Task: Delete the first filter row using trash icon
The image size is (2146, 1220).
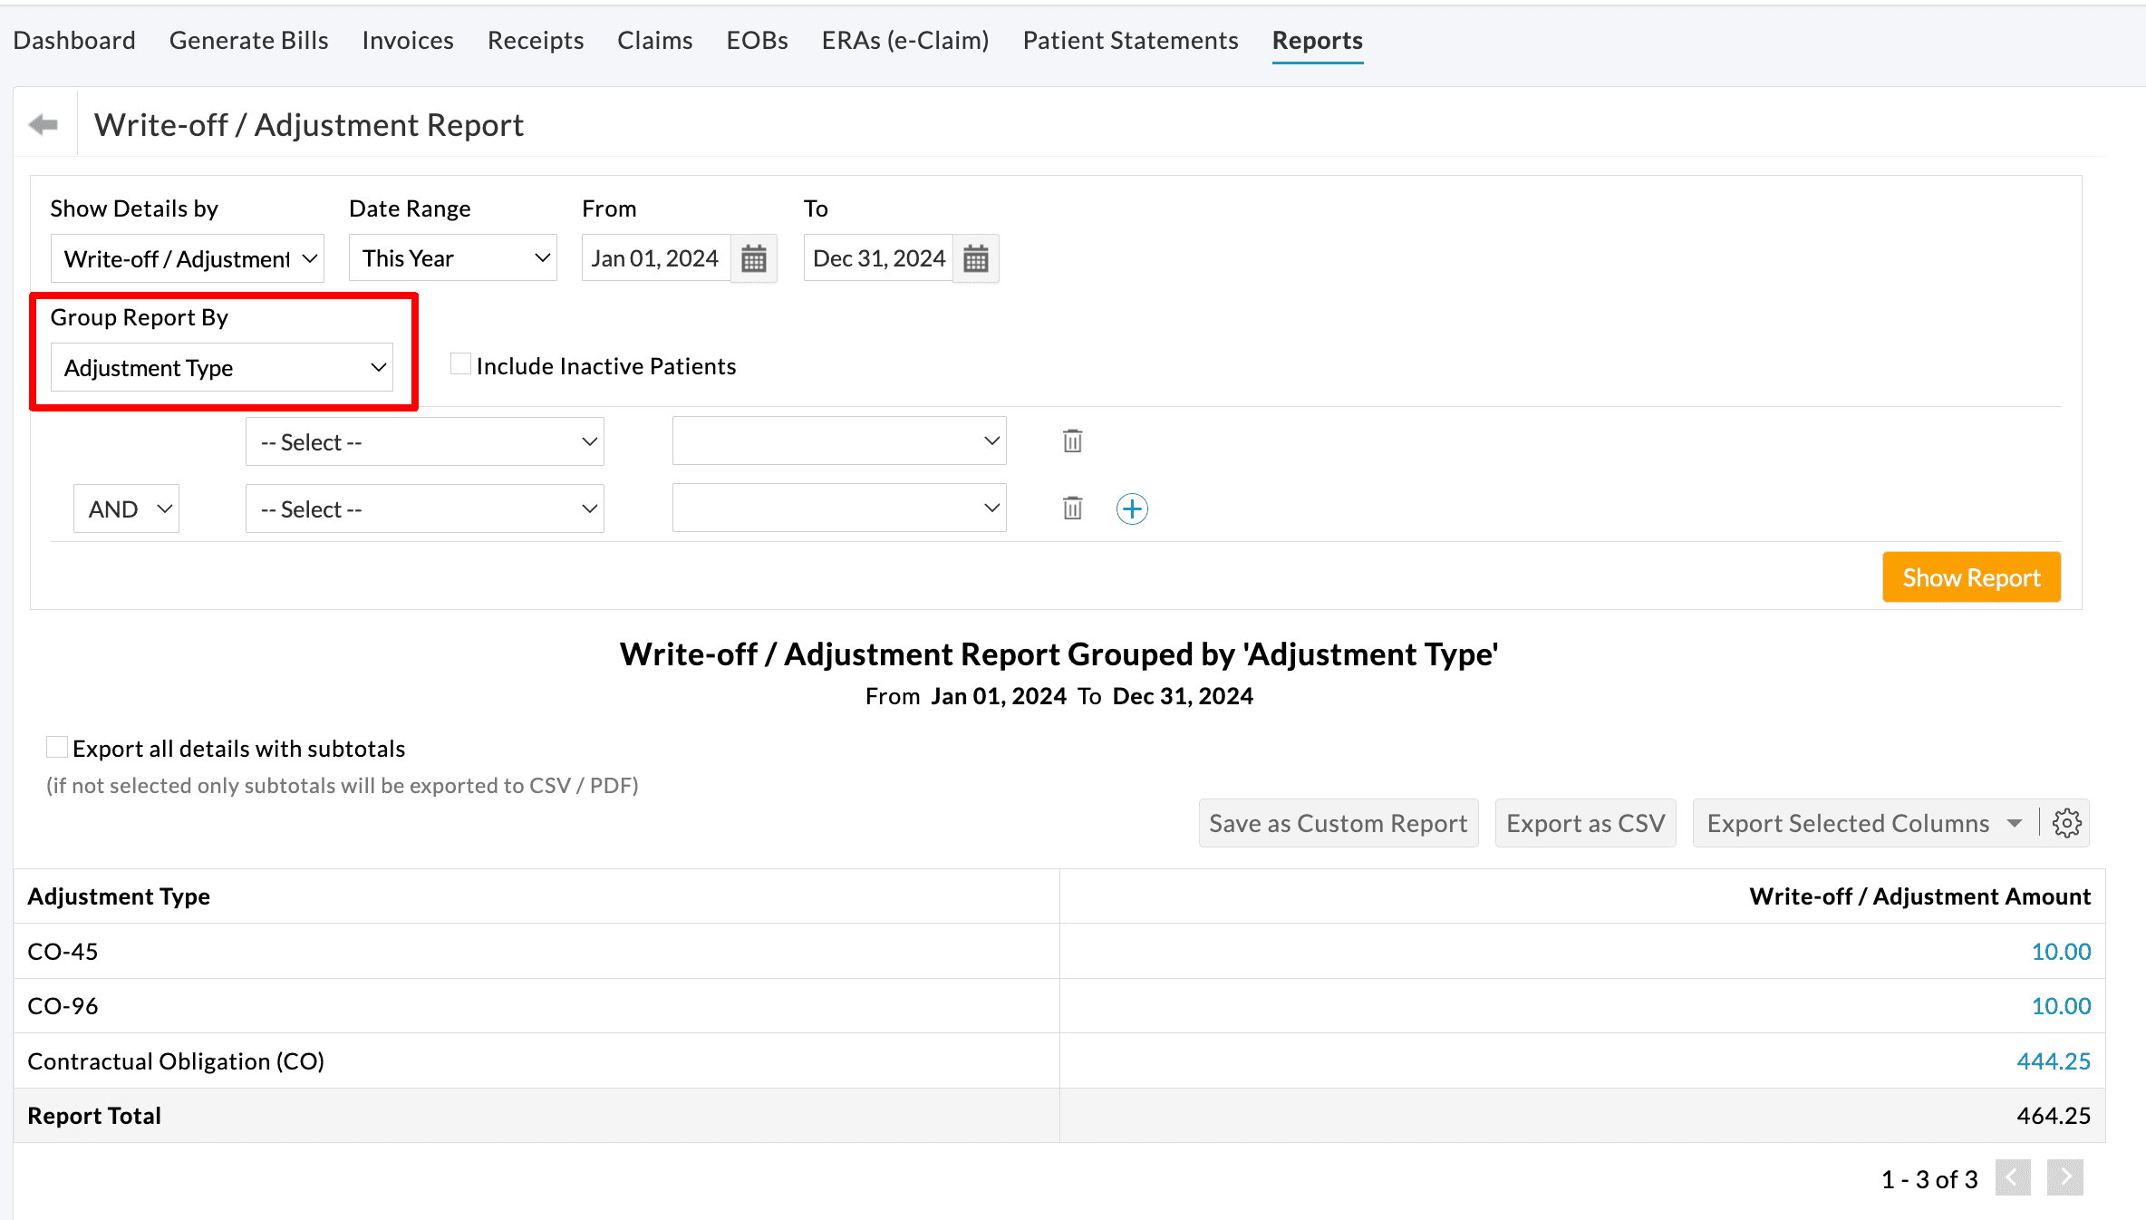Action: click(1072, 441)
